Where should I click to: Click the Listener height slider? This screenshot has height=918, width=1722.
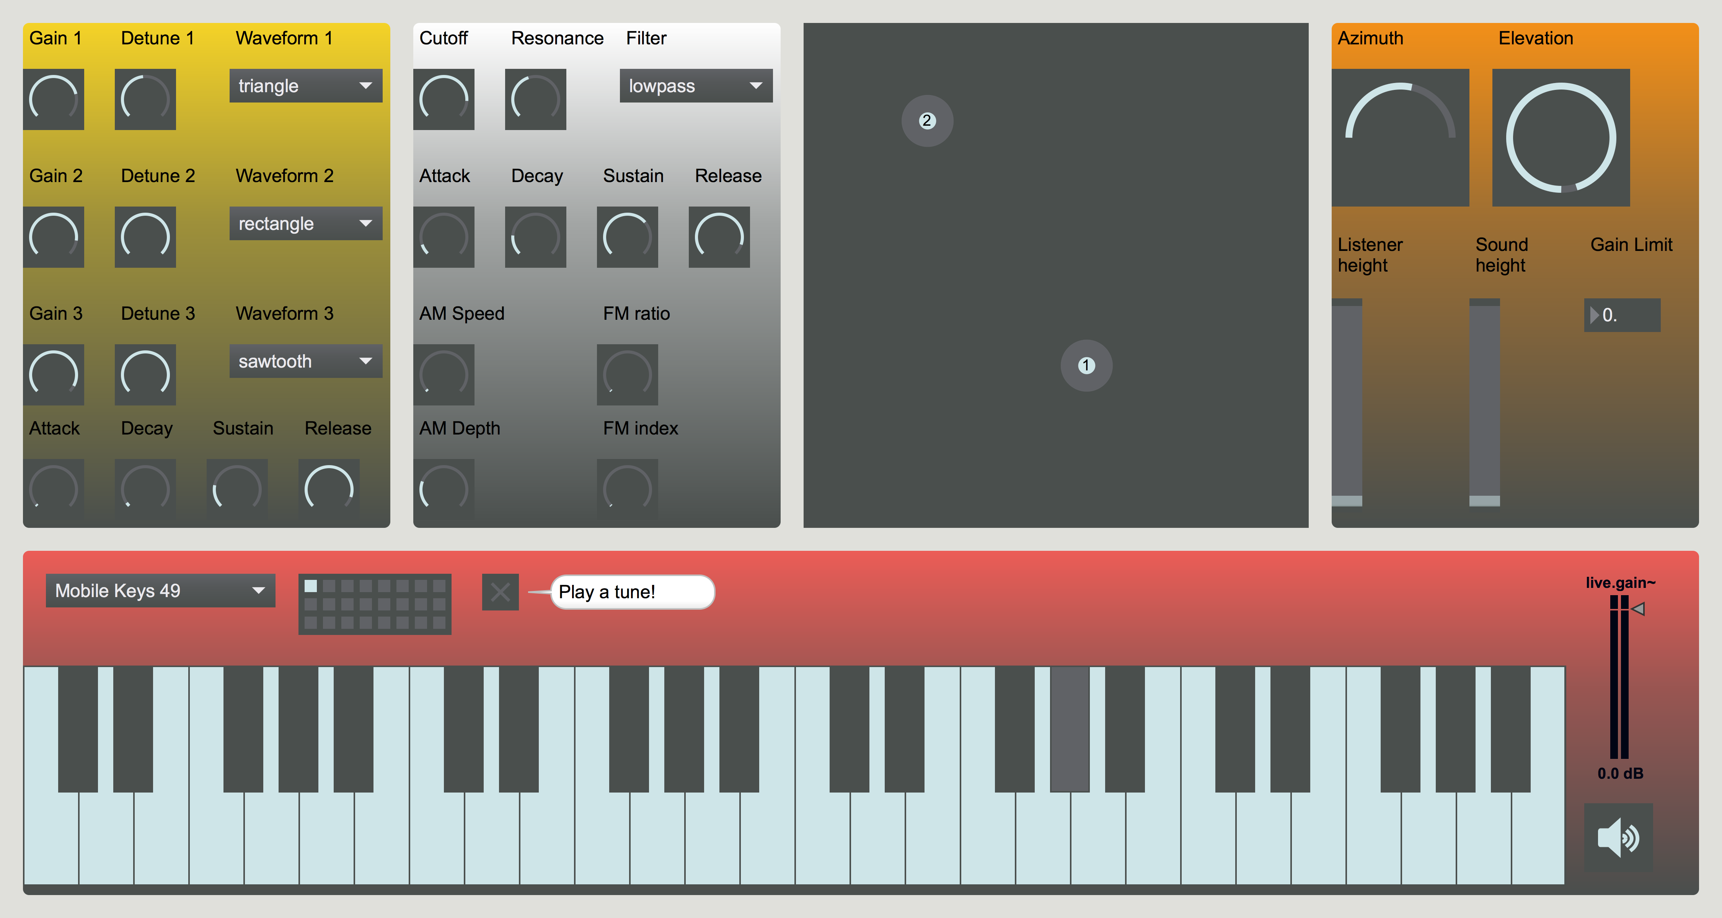pos(1346,402)
